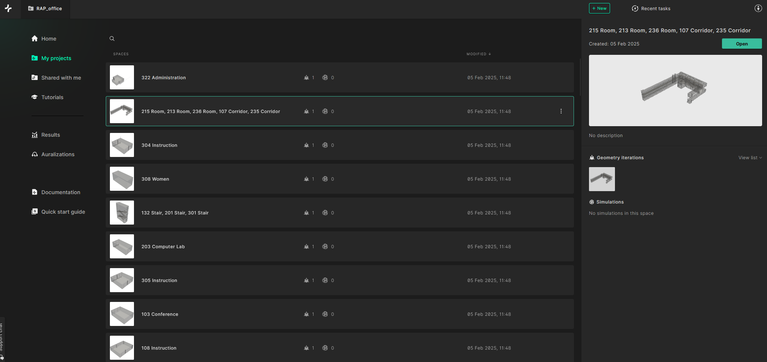Click the 305 Instruction thumbnail
The height and width of the screenshot is (362, 767).
click(122, 280)
